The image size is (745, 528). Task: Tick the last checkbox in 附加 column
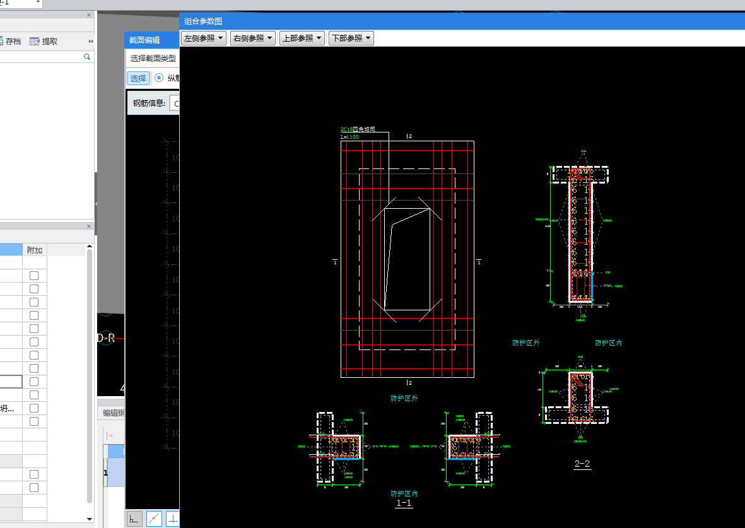pos(34,488)
